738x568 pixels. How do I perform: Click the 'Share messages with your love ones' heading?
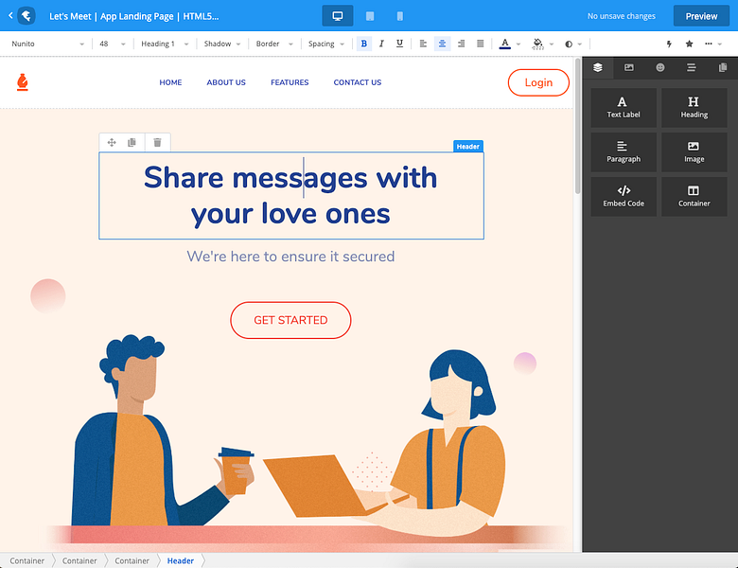290,195
